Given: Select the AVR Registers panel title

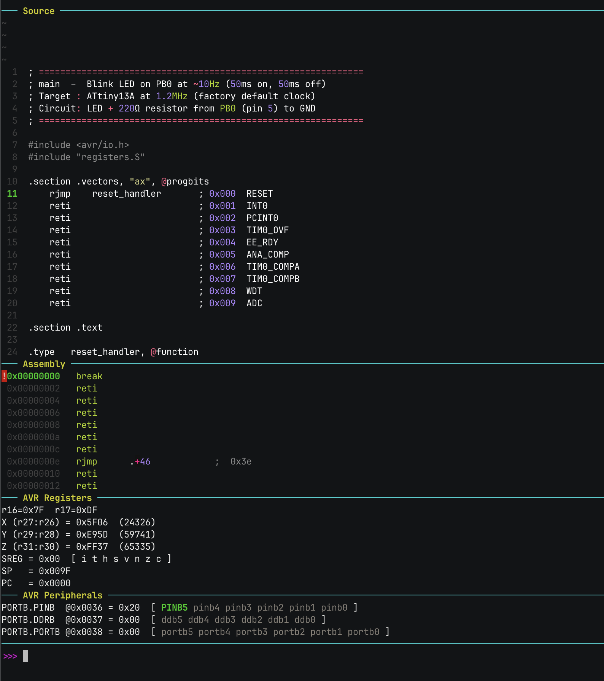Looking at the screenshot, I should click(x=57, y=498).
